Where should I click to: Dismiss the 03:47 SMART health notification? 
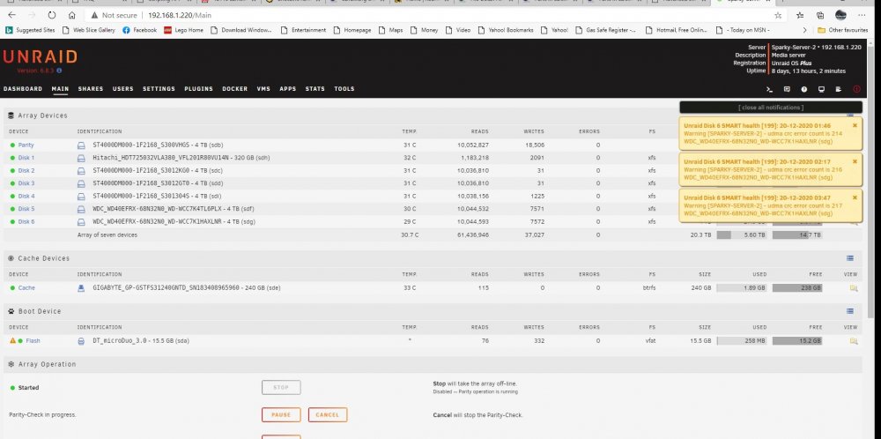pos(855,197)
